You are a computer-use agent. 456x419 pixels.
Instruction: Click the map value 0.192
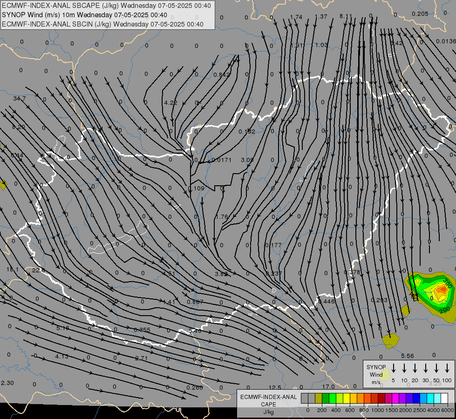click(247, 132)
